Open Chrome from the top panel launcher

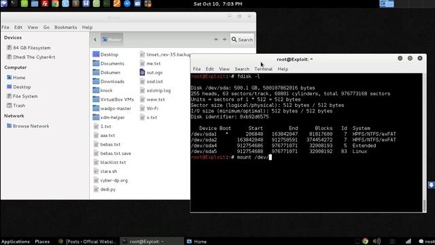[55, 3]
